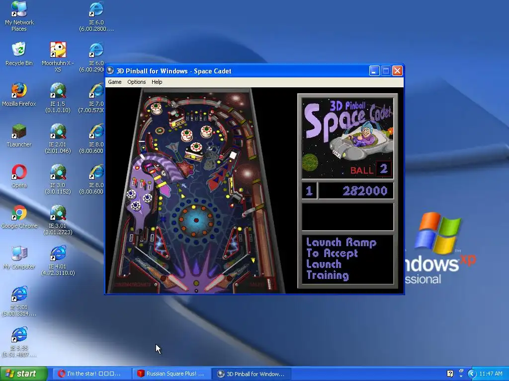Open the Help menu in 3D Pinball
The width and height of the screenshot is (509, 381).
point(157,82)
